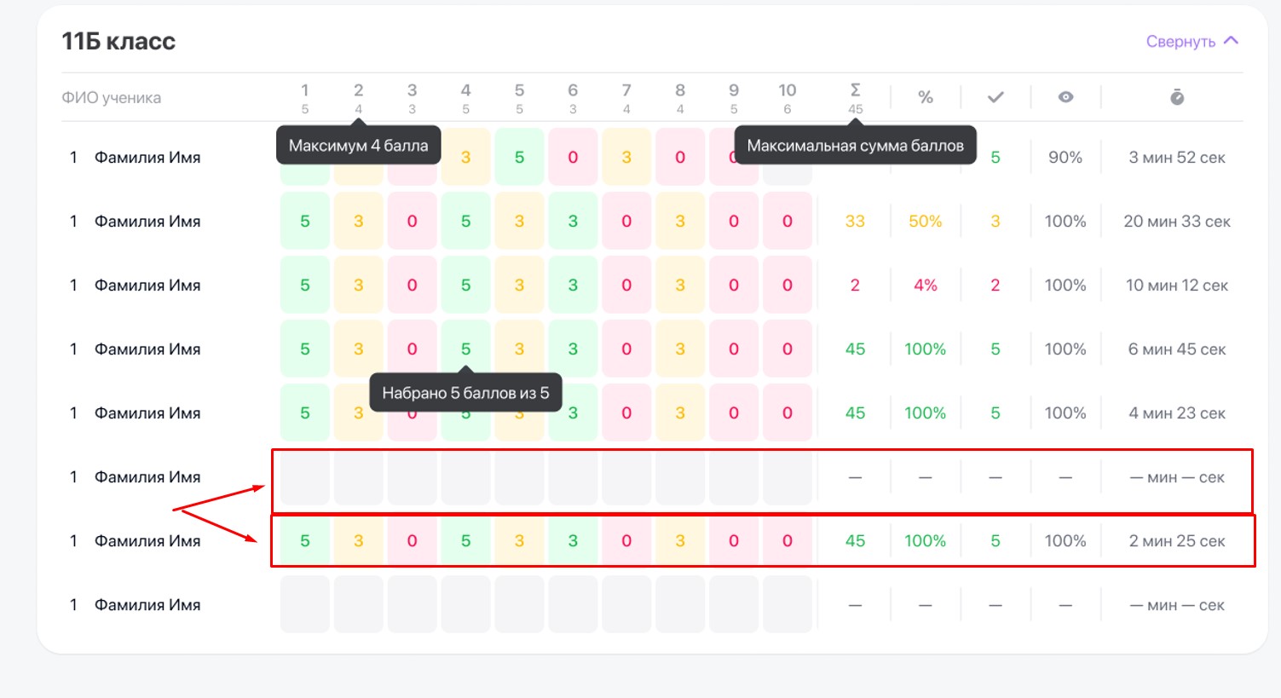The image size is (1281, 698).
Task: Click the checkmark column header icon
Action: coord(995,97)
